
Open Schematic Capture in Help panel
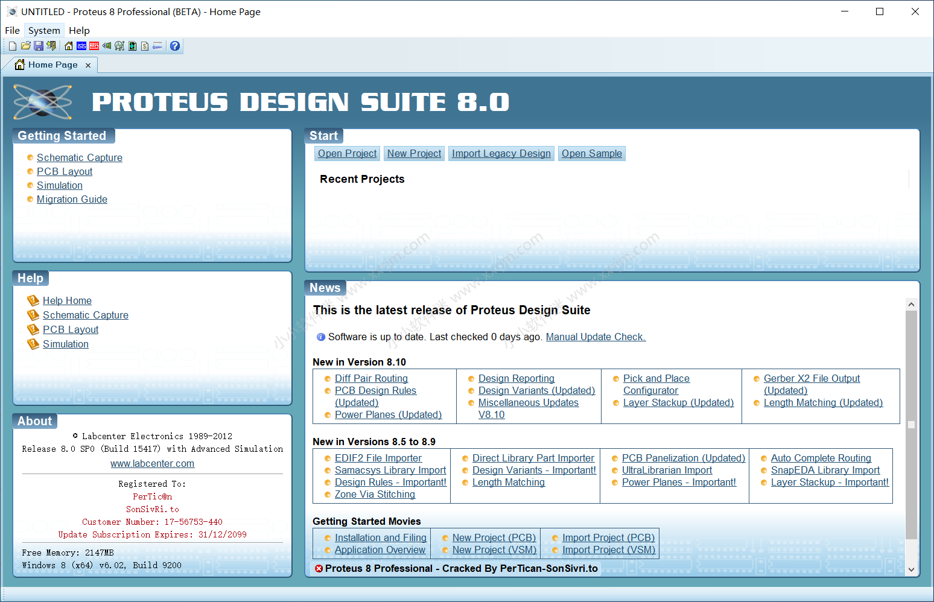(x=86, y=315)
